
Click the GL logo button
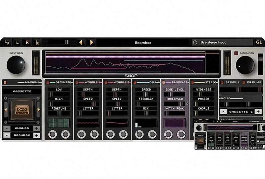tap(259, 42)
